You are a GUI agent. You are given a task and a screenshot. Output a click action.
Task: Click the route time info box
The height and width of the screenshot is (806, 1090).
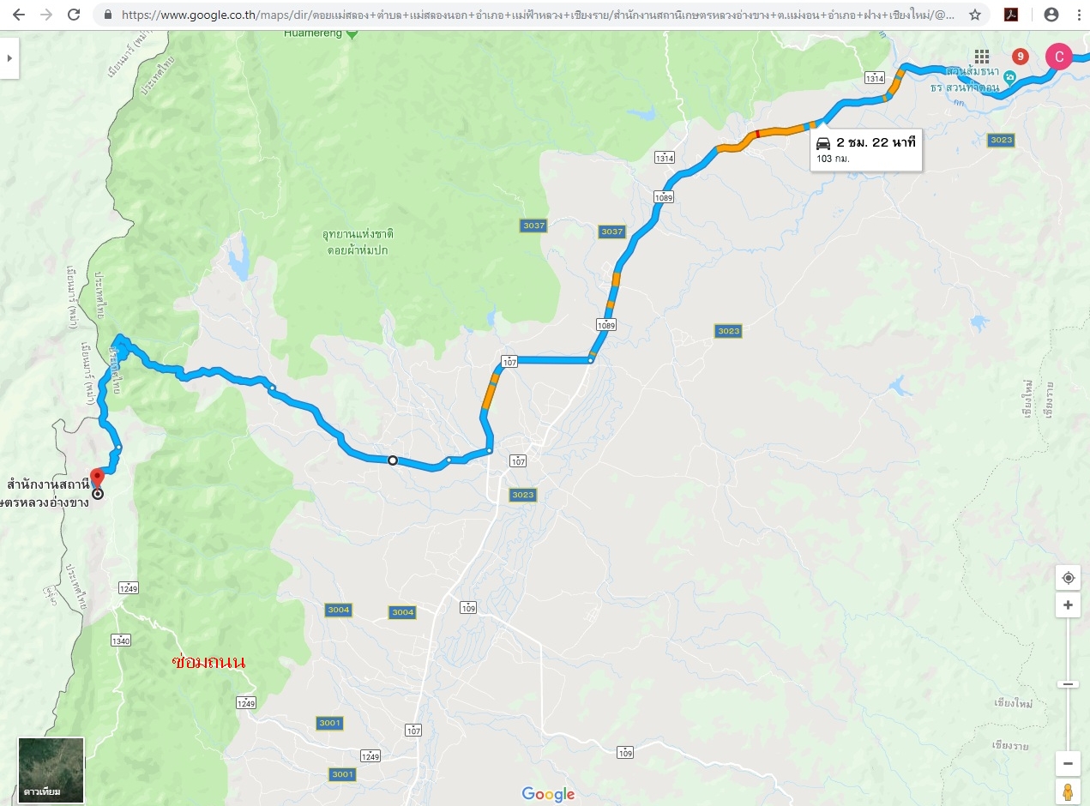(866, 150)
